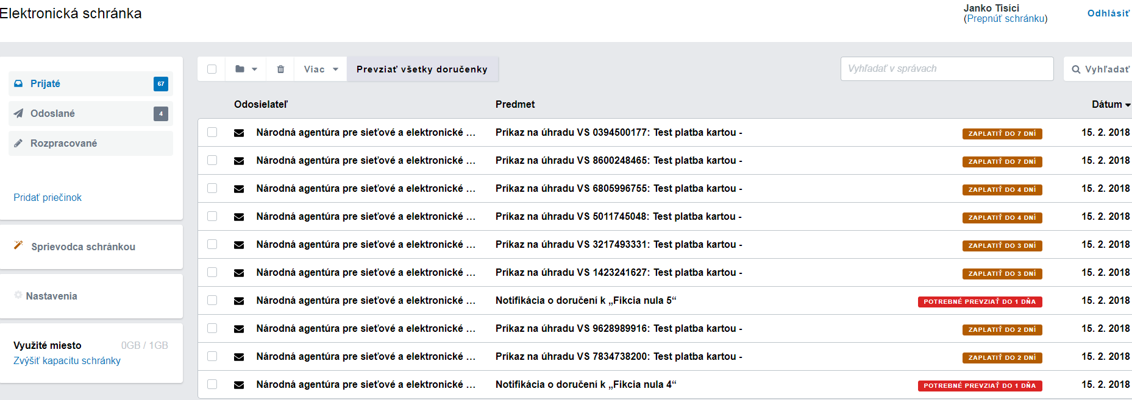Open Notifikácia o doručení Fikcia nula 5
Image resolution: width=1132 pixels, height=400 pixels.
[586, 300]
